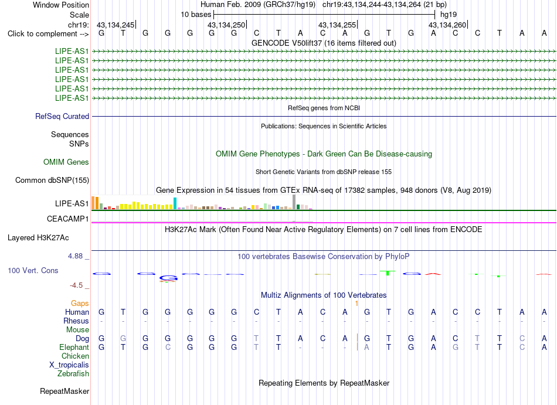Open '100 vertebrates Basewise Conservation by PhyloP' title
The height and width of the screenshot is (405, 557).
324,256
